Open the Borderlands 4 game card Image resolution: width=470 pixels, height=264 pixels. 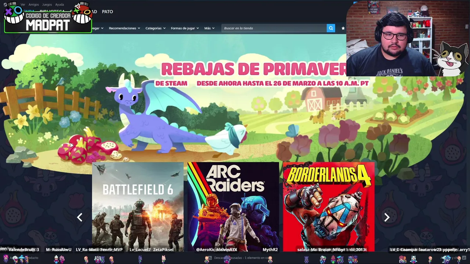pos(329,207)
